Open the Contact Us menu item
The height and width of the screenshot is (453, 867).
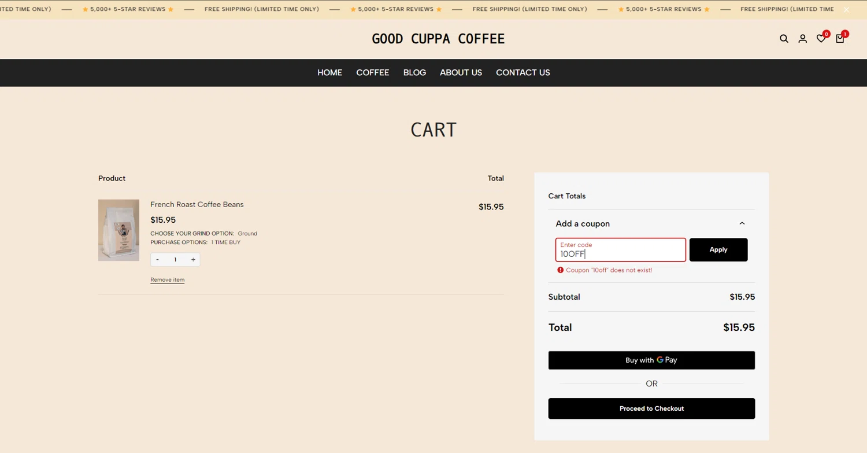pos(523,72)
